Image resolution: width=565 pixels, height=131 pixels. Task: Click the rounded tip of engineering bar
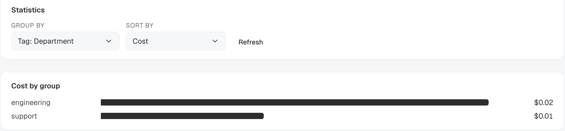pyautogui.click(x=487, y=102)
